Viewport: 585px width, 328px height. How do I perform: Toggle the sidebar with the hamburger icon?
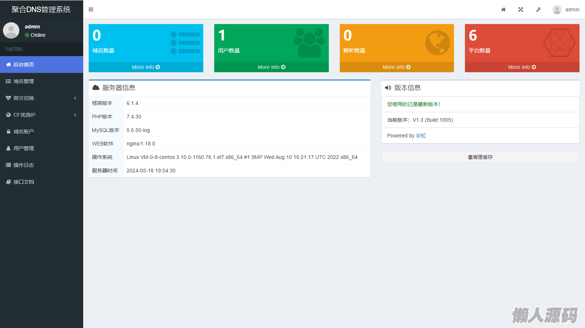pyautogui.click(x=91, y=9)
